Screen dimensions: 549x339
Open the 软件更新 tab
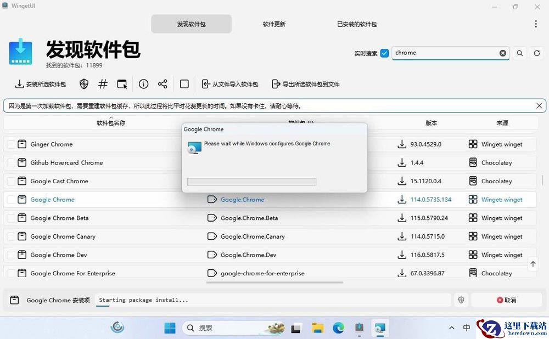pyautogui.click(x=274, y=24)
